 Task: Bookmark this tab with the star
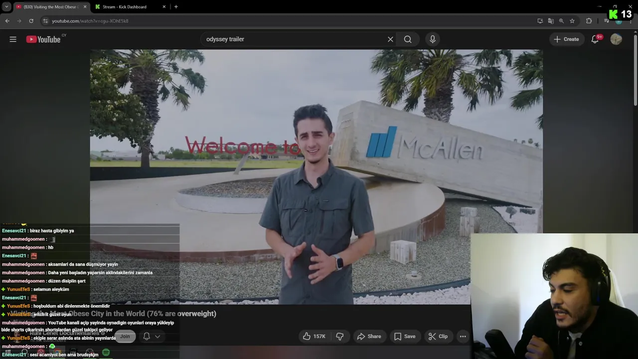pos(572,21)
